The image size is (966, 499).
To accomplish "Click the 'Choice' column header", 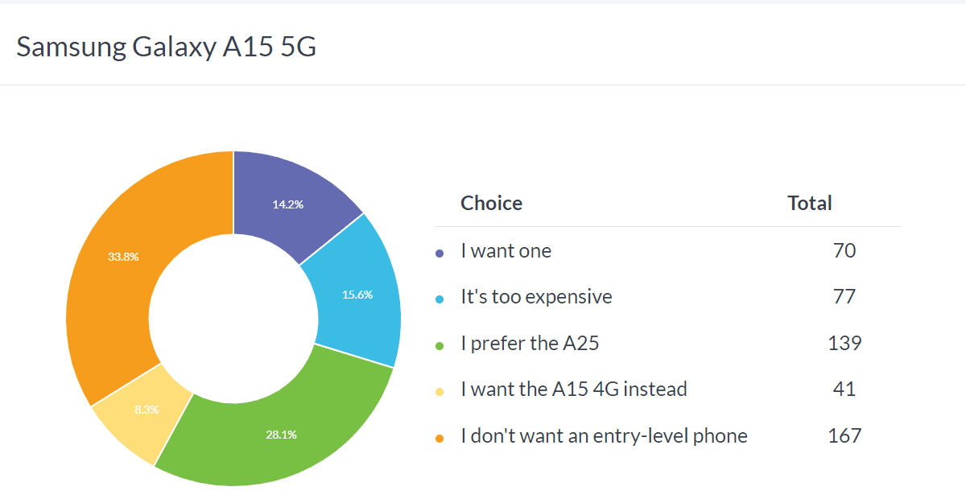I will 491,204.
